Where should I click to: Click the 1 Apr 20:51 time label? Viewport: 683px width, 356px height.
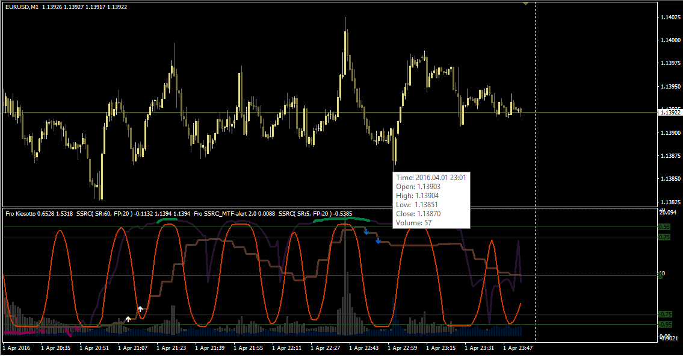pyautogui.click(x=94, y=348)
